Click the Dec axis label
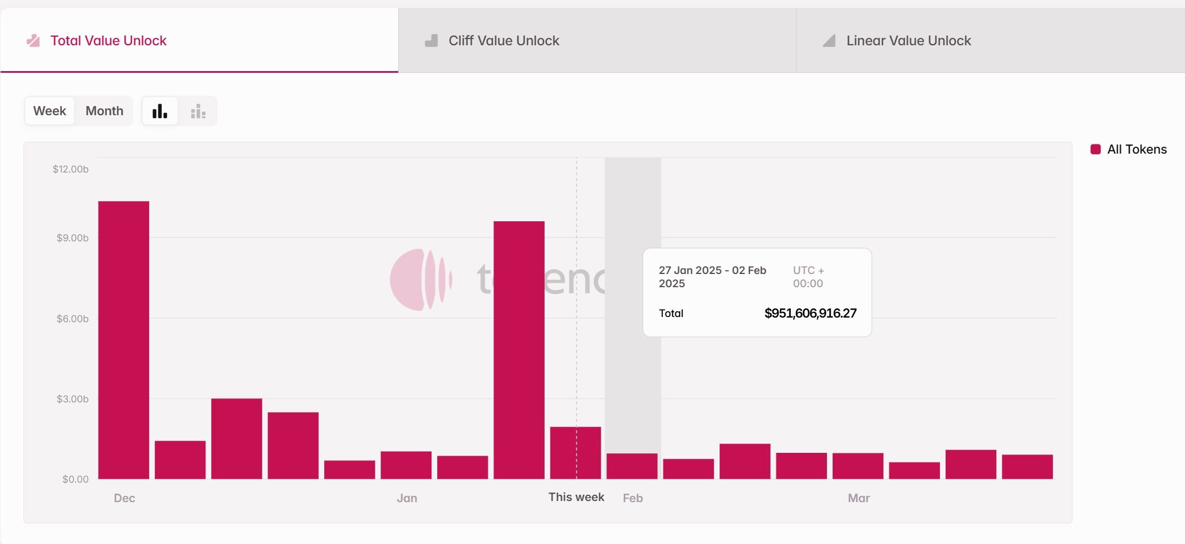This screenshot has height=544, width=1185. pyautogui.click(x=125, y=498)
